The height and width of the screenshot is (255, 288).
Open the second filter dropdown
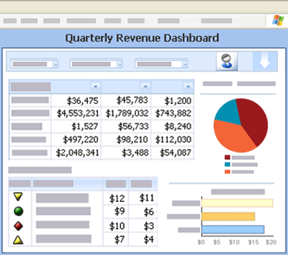tap(96, 64)
